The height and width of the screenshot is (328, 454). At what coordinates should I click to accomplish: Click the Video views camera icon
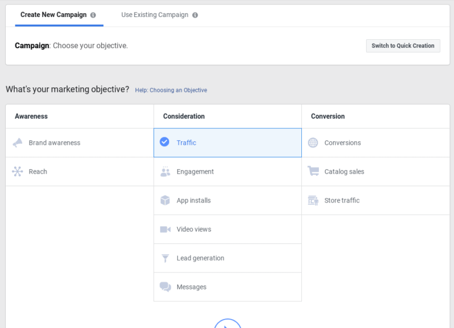point(165,229)
